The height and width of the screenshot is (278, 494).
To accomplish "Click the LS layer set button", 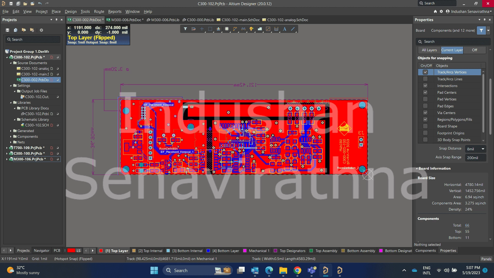I will (78, 251).
